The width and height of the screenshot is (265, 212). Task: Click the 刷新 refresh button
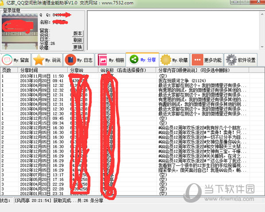(77, 40)
